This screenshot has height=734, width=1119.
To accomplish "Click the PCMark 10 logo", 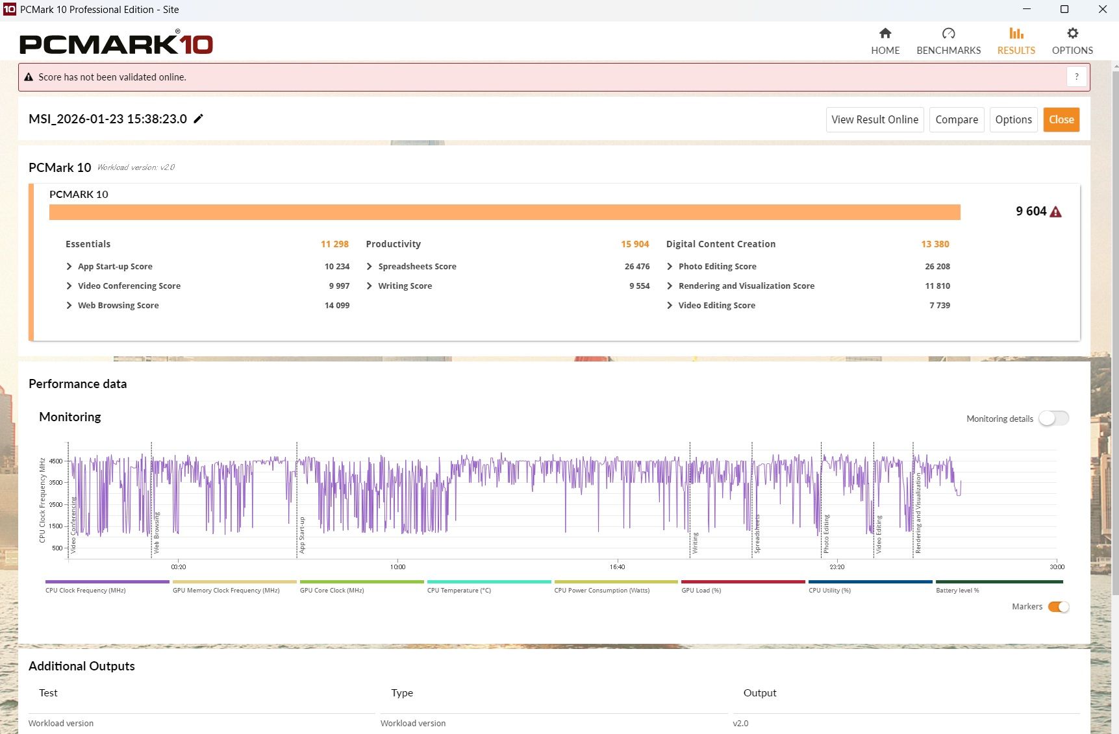I will click(x=116, y=43).
